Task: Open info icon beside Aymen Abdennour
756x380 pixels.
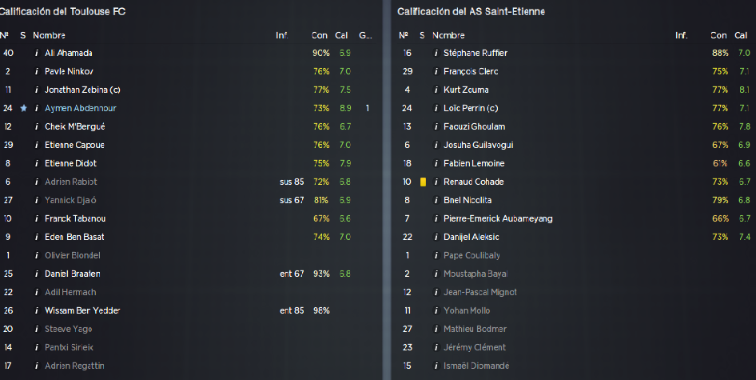Action: tap(37, 108)
